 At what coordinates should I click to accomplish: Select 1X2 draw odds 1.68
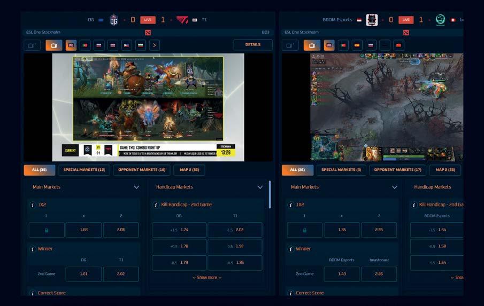tap(83, 230)
